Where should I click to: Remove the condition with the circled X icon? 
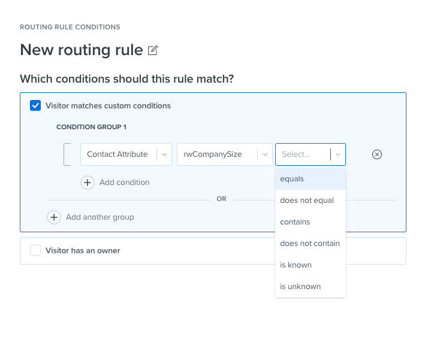pyautogui.click(x=377, y=154)
